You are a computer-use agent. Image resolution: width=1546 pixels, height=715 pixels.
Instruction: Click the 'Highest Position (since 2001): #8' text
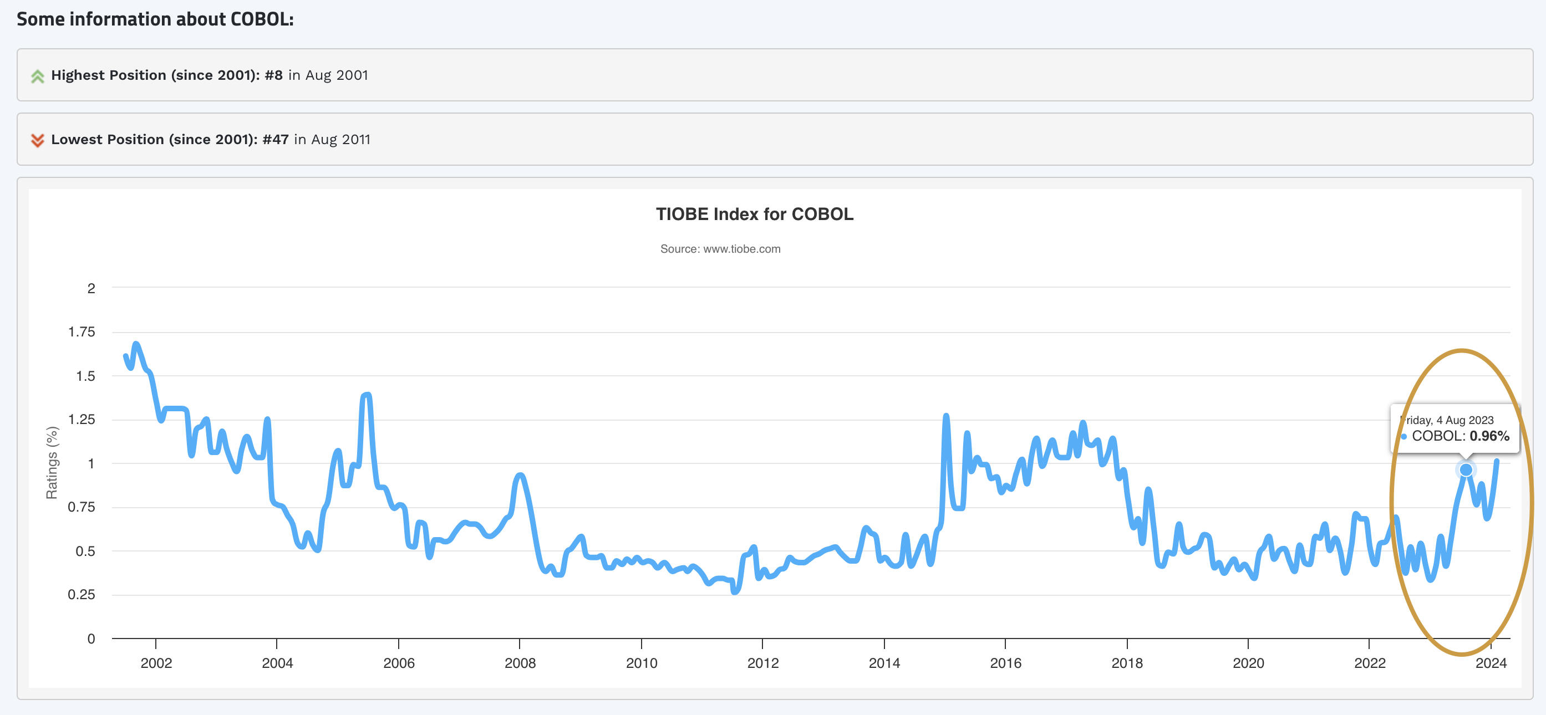click(x=167, y=75)
